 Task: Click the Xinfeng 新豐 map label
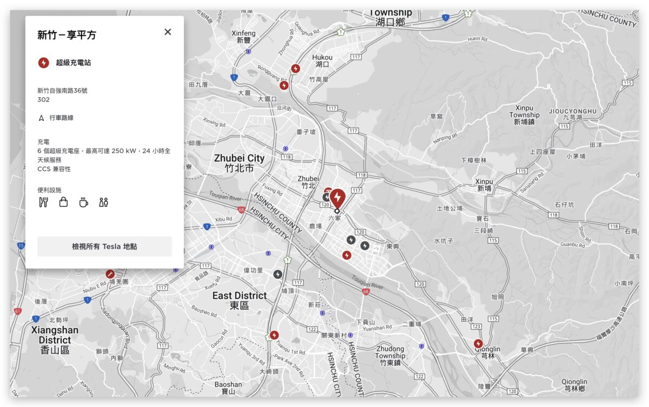point(243,37)
